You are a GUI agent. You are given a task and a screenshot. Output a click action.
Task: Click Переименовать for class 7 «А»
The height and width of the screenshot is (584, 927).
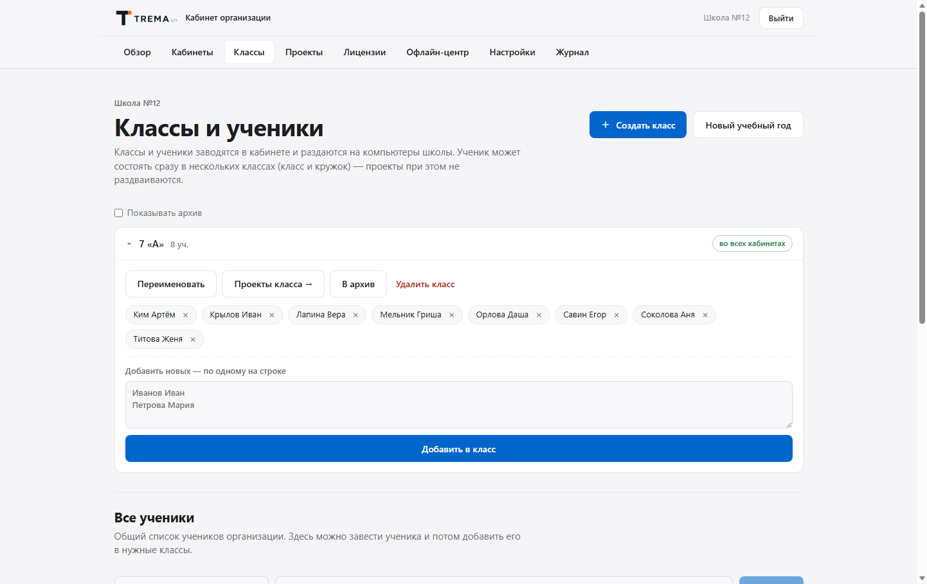171,284
